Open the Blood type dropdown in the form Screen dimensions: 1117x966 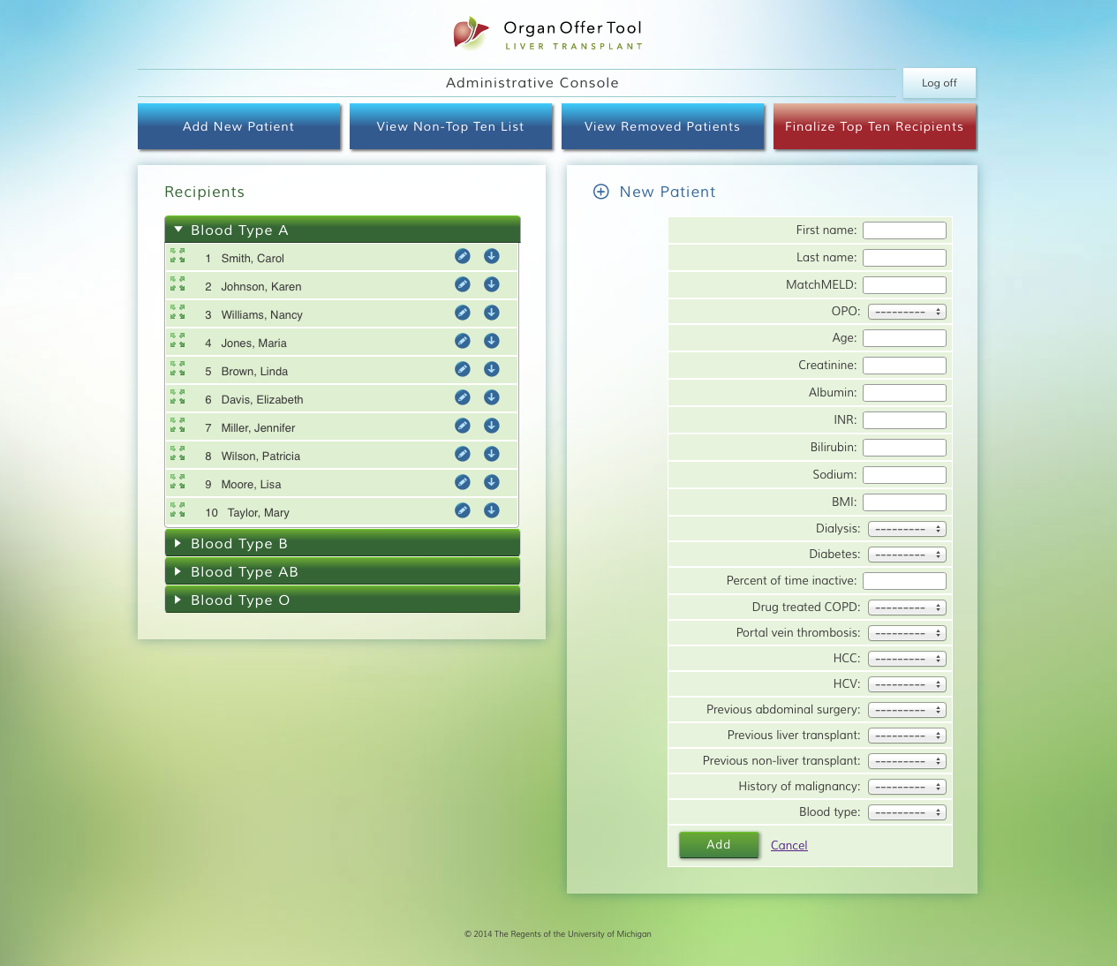pyautogui.click(x=907, y=812)
